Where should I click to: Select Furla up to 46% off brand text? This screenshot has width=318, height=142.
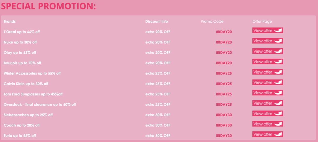[20, 136]
